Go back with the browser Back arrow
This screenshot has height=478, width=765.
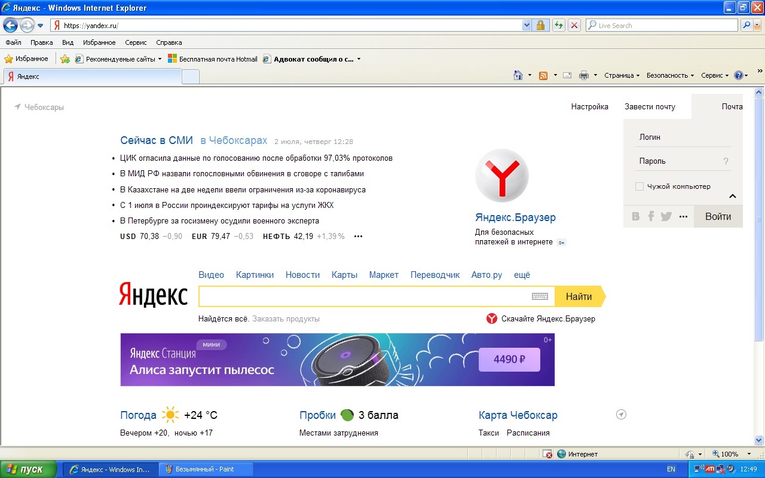[x=10, y=25]
